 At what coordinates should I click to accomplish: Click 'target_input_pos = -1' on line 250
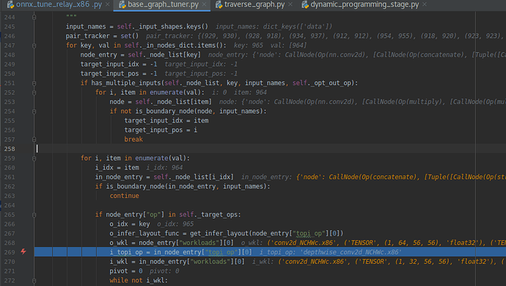click(x=119, y=73)
